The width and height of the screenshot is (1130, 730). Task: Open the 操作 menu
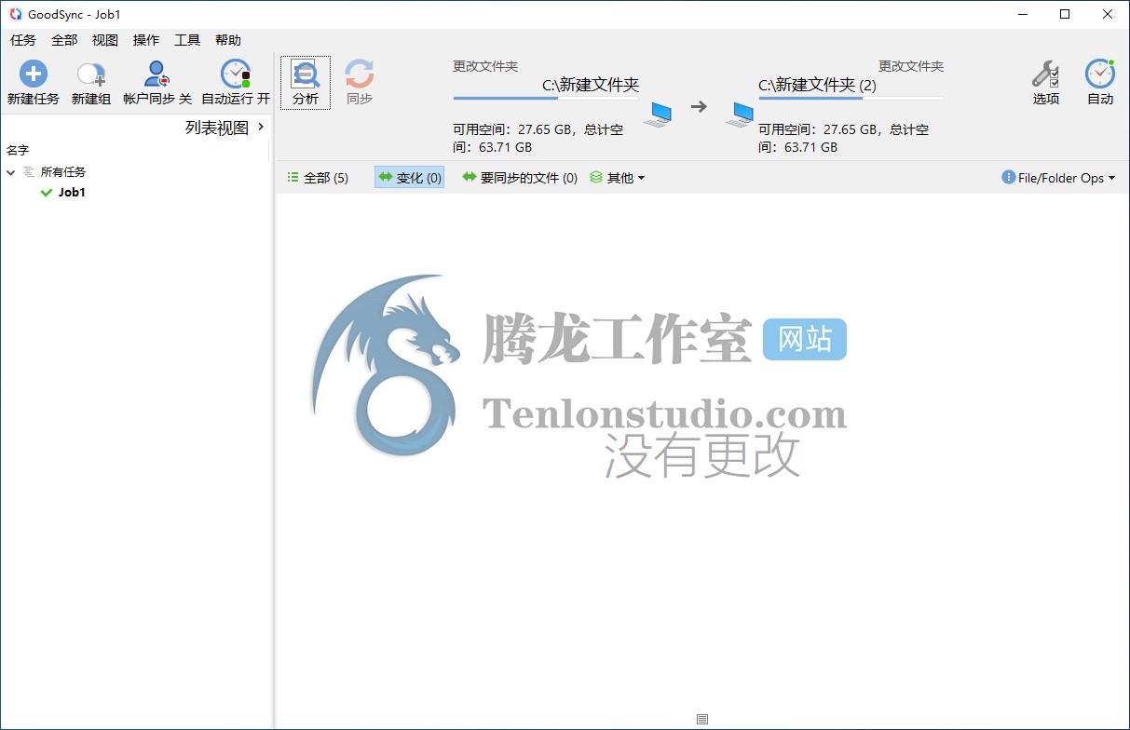pos(146,40)
